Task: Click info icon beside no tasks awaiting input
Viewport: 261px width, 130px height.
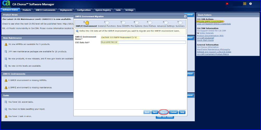Action: (x=6, y=109)
